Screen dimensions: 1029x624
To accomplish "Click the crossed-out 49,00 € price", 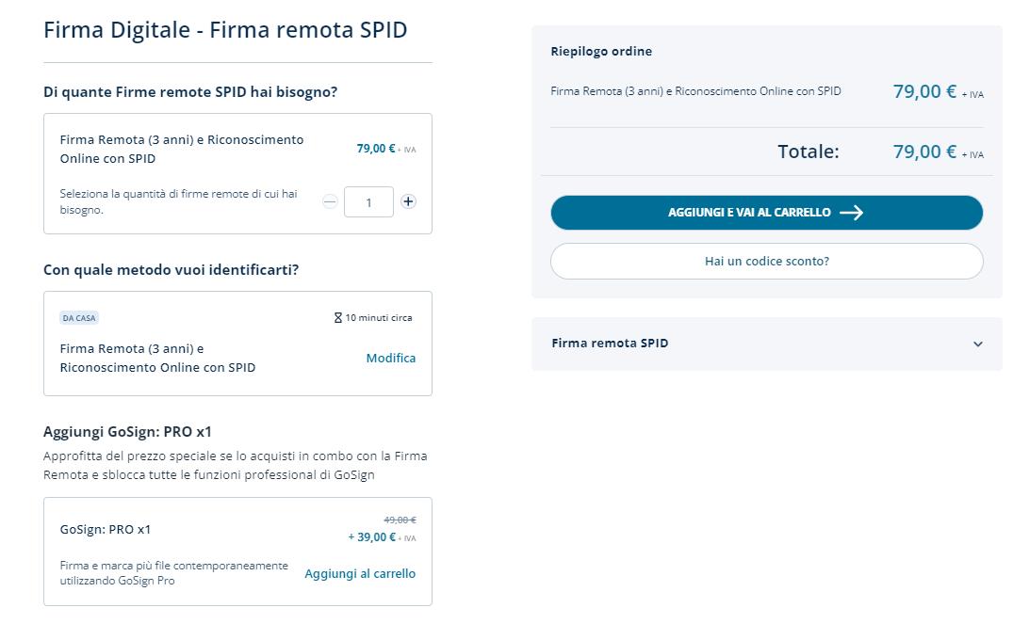I will (x=400, y=520).
